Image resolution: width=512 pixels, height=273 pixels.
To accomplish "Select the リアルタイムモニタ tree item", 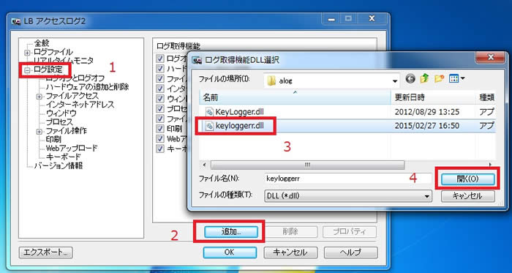I will pos(64,61).
